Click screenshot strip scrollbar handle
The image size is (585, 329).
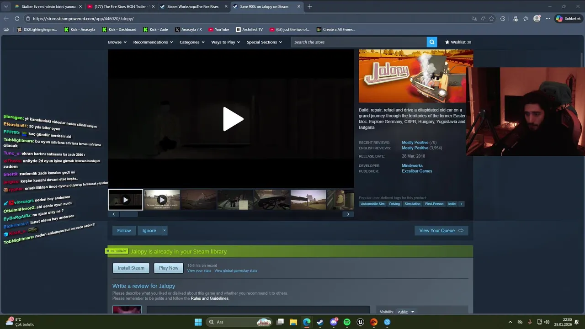[128, 214]
